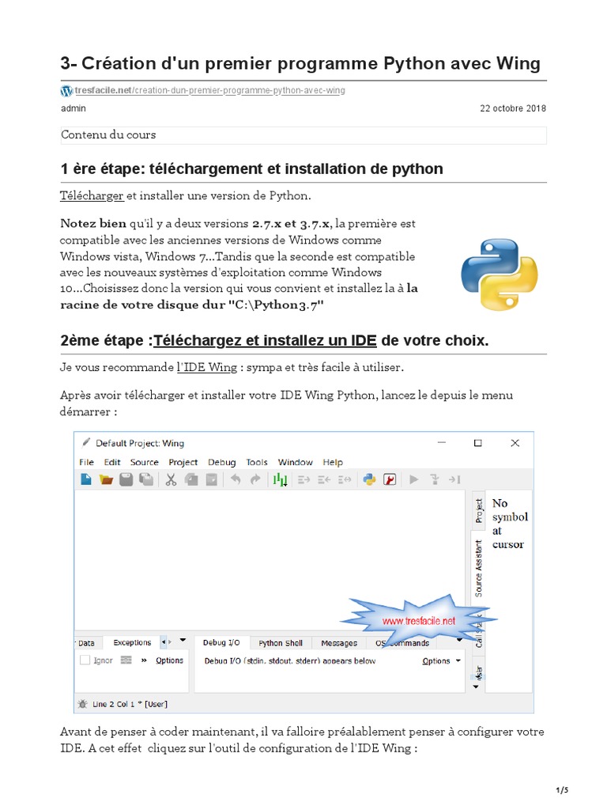Click the left tab-scroll arrow after Exceptions
The image size is (607, 810).
point(164,642)
